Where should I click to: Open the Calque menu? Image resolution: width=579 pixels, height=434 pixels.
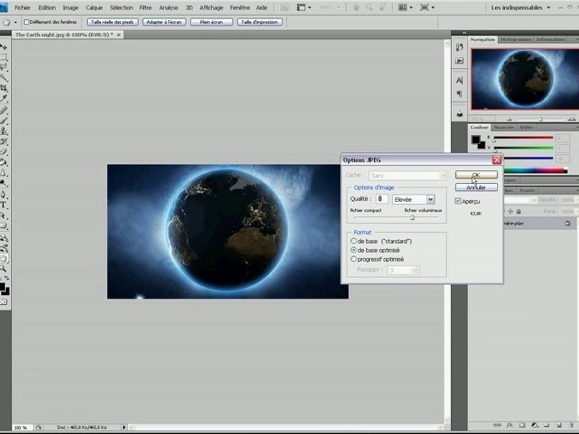pos(94,7)
